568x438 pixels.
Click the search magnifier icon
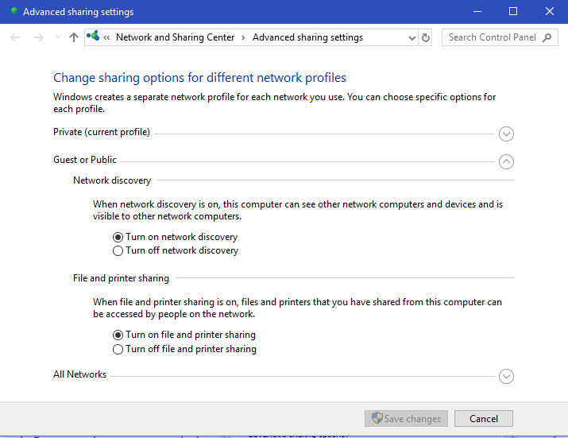coord(547,37)
